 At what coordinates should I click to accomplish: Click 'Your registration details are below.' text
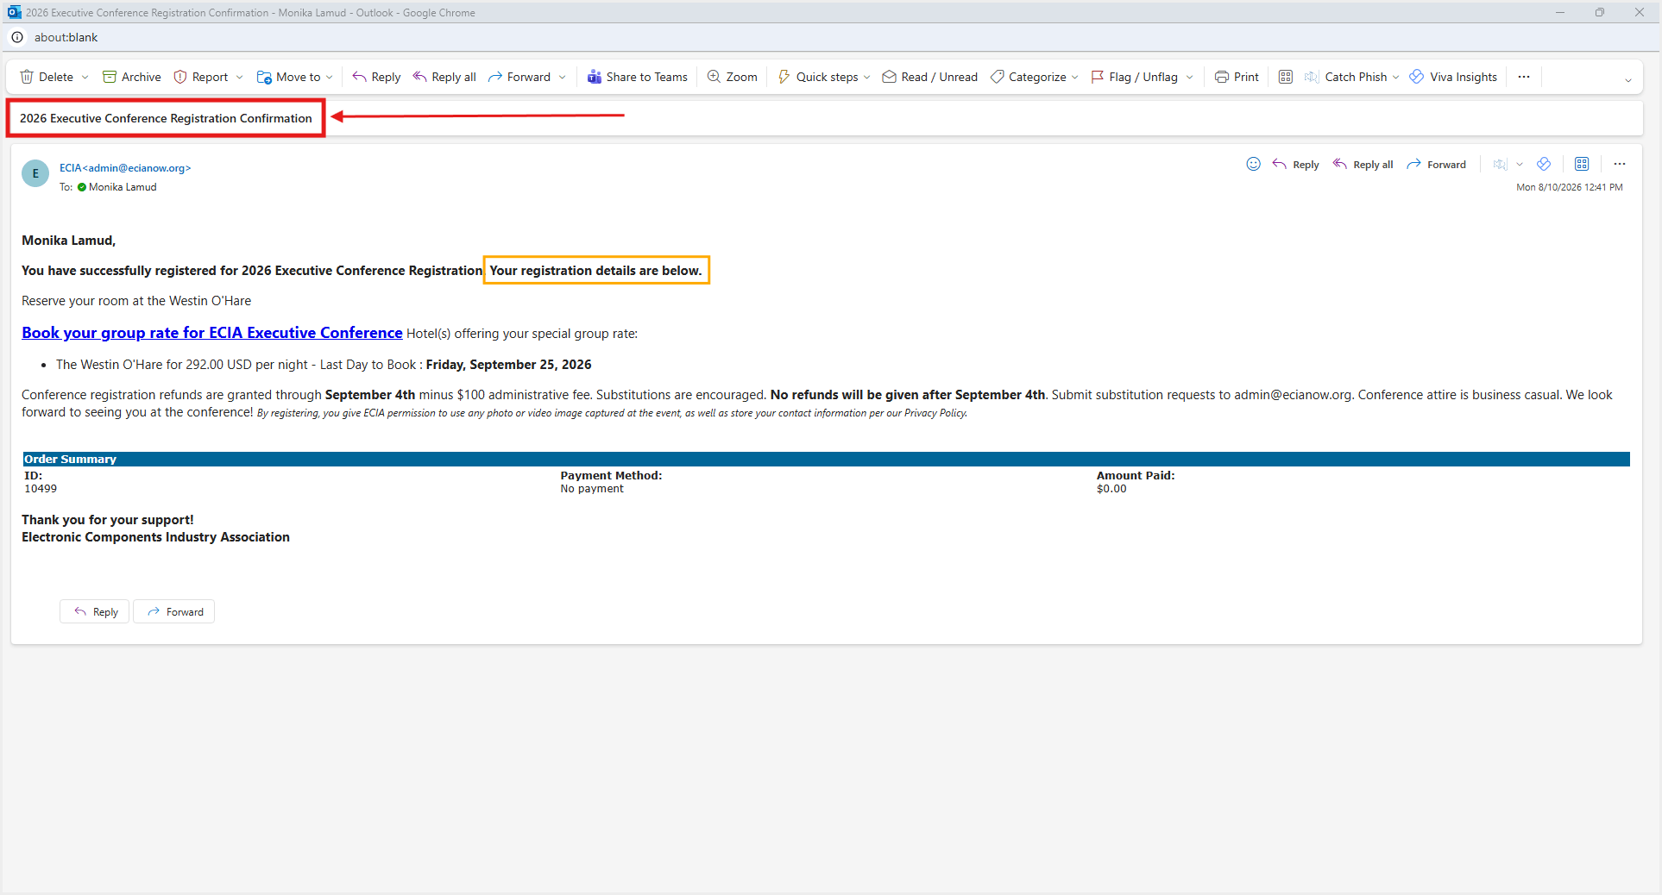596,271
